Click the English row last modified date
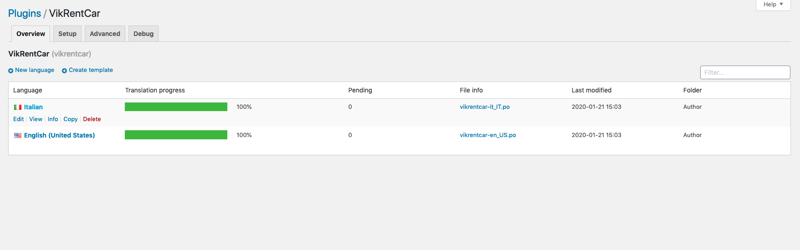 click(x=596, y=135)
